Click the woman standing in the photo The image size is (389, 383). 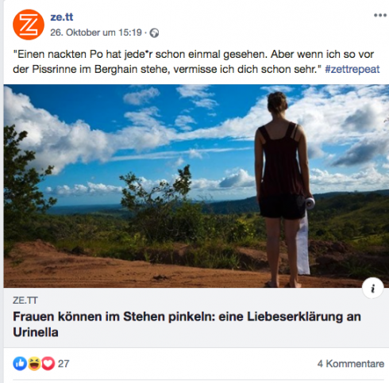tap(282, 190)
